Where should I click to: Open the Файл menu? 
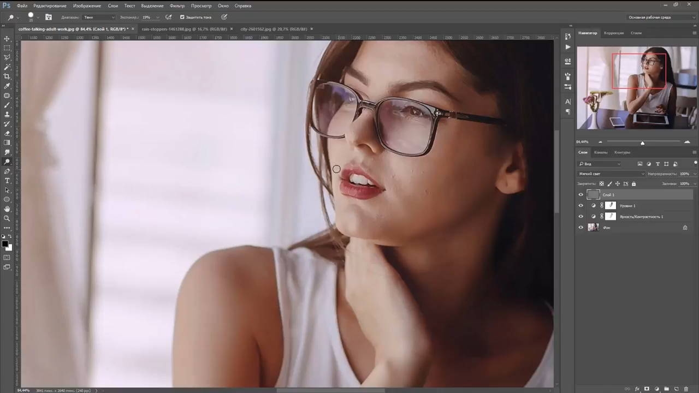pos(22,5)
